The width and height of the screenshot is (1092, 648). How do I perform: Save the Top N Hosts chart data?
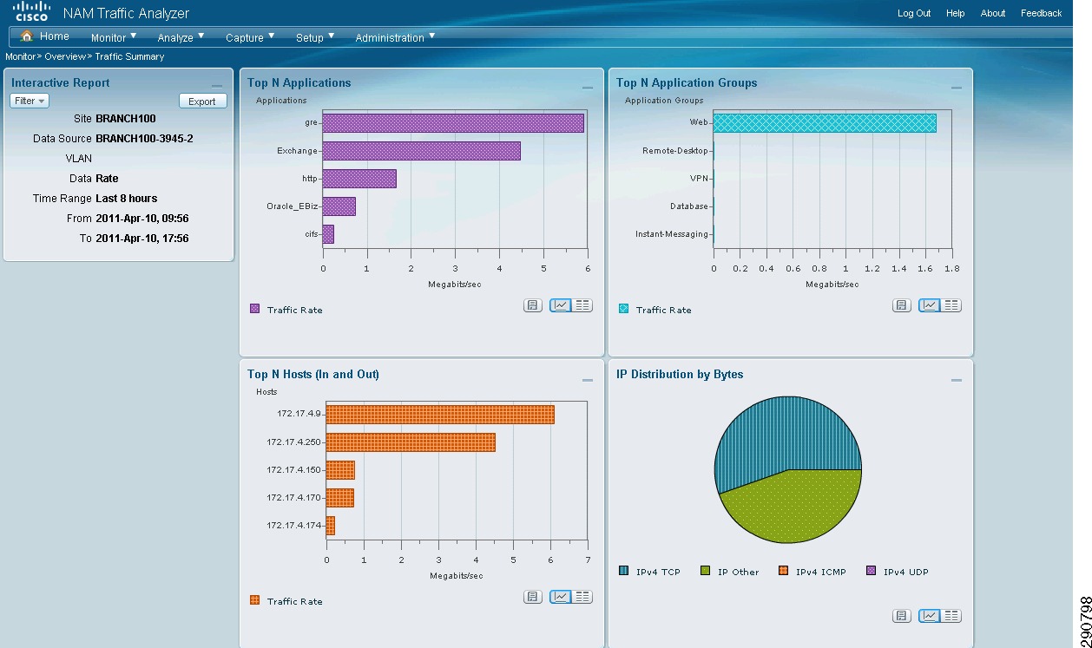[x=533, y=597]
